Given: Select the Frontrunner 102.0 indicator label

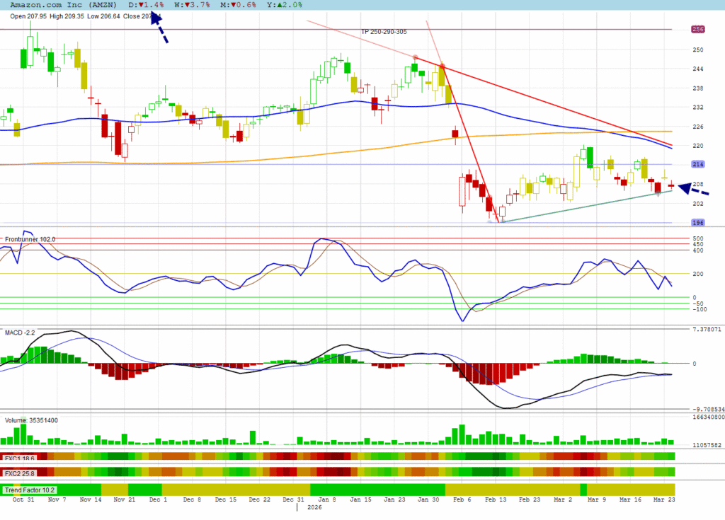Looking at the screenshot, I should coord(30,240).
